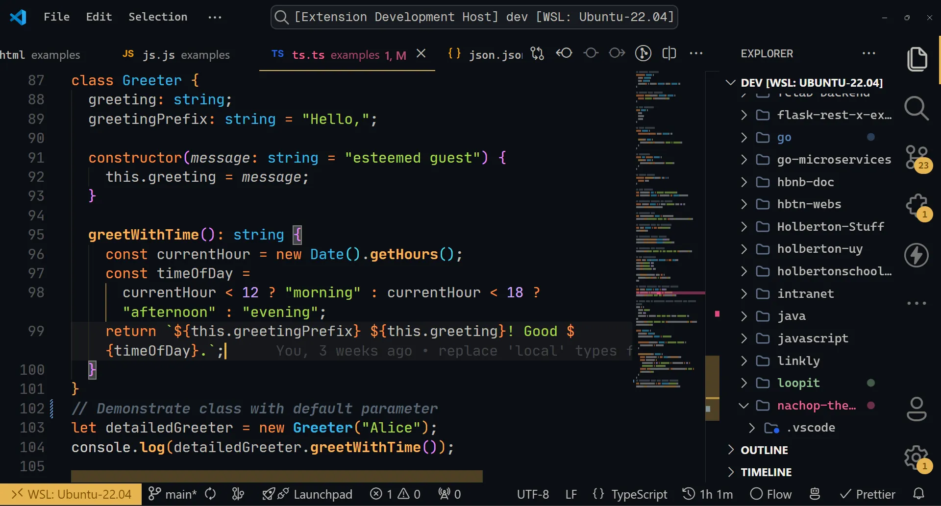Show hidden menu bar items ellipsis
This screenshot has height=506, width=941.
[215, 17]
